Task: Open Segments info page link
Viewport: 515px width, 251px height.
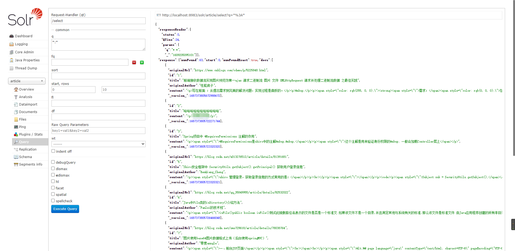Action: pyautogui.click(x=31, y=164)
